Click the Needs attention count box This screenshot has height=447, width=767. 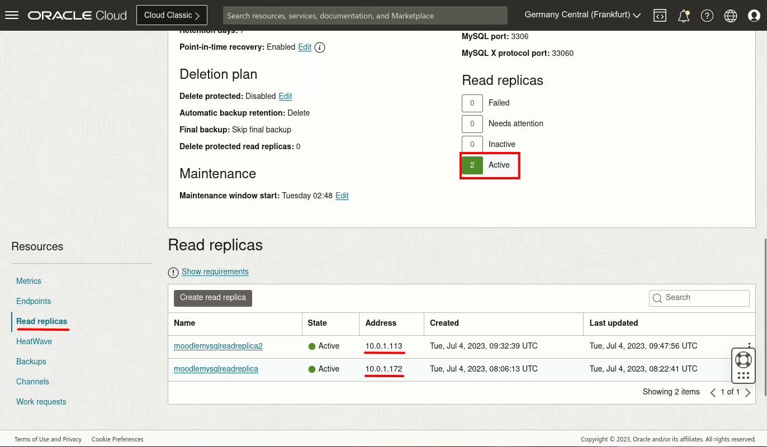tap(472, 123)
